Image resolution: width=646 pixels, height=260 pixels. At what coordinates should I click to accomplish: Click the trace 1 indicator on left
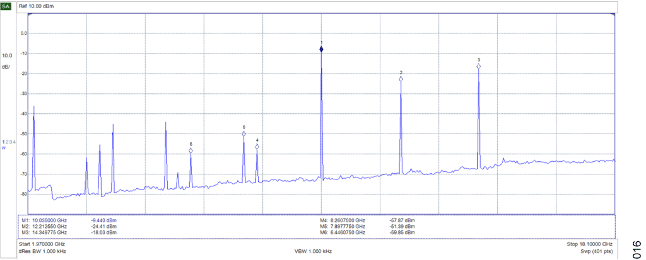3,142
